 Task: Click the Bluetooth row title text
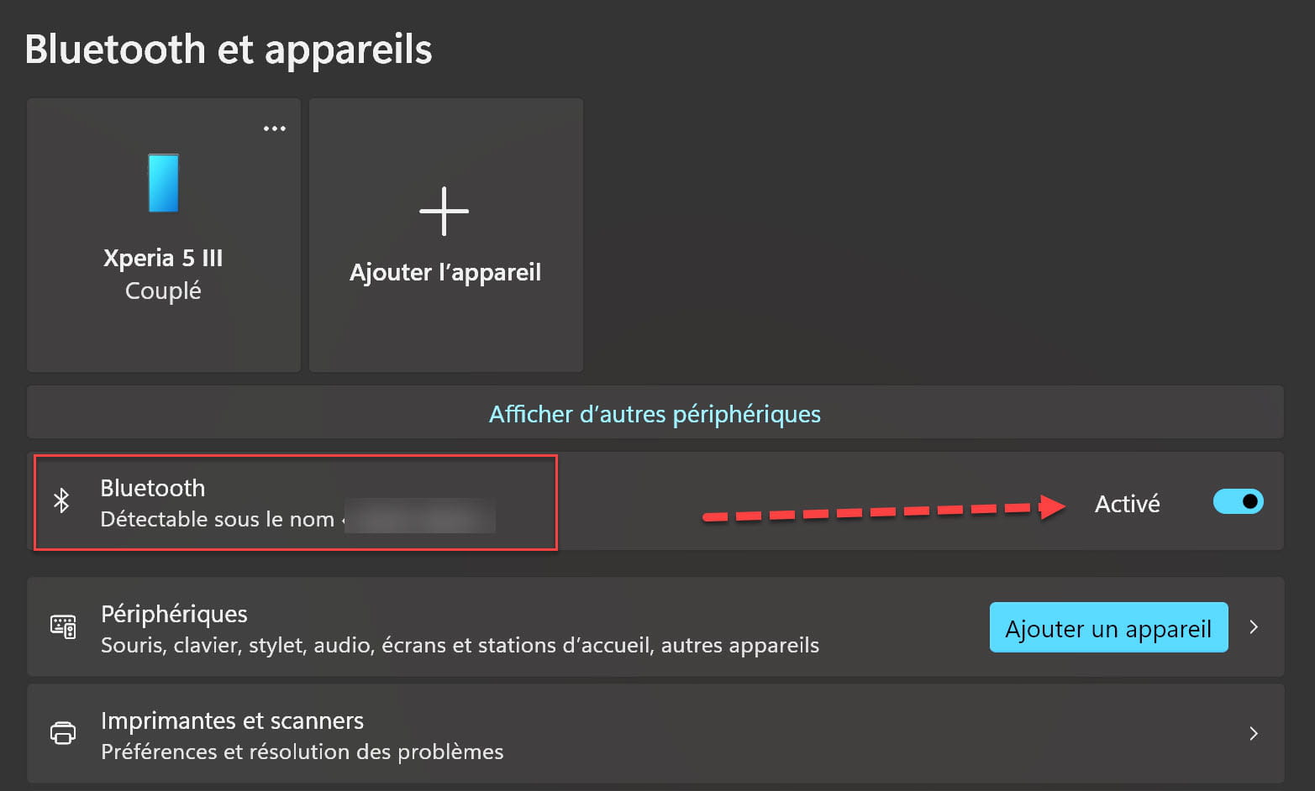click(x=153, y=488)
